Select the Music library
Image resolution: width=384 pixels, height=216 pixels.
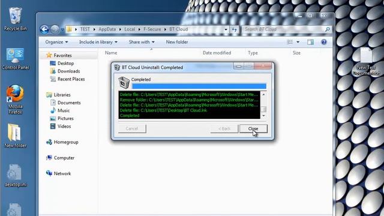tap(64, 110)
